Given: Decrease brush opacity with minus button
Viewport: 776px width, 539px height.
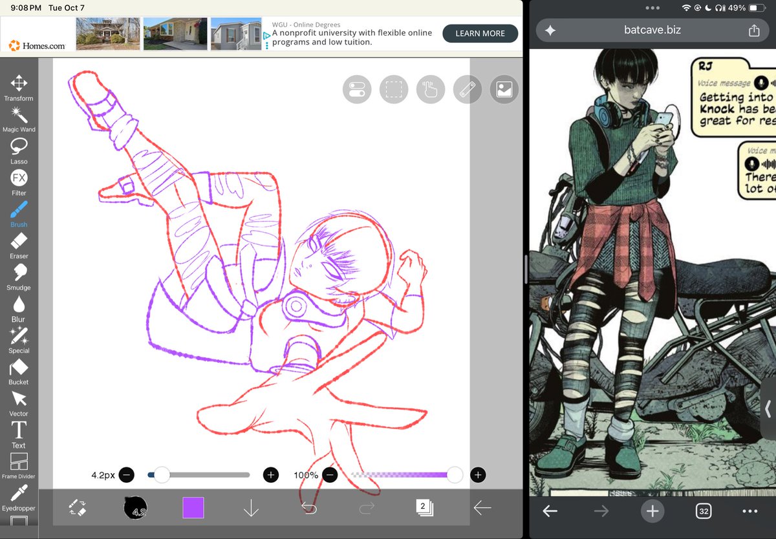Looking at the screenshot, I should (x=330, y=475).
